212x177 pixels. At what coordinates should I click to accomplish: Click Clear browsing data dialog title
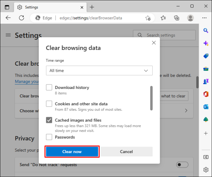[73, 48]
